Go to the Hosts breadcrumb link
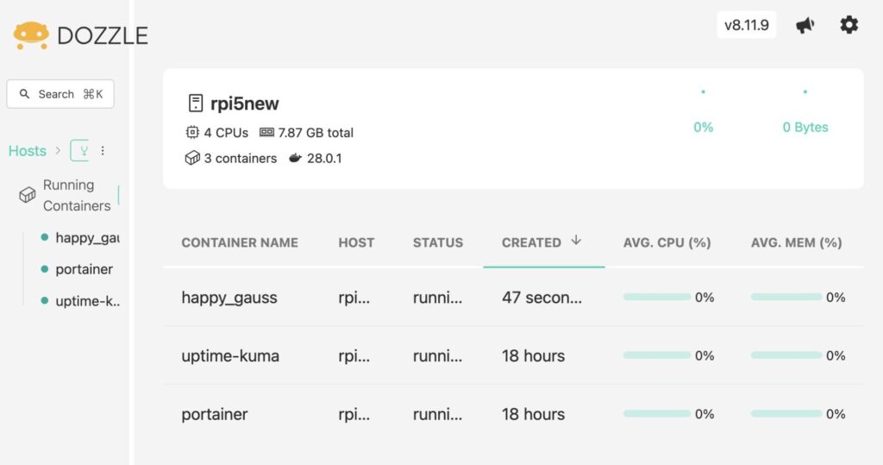Image resolution: width=883 pixels, height=465 pixels. pyautogui.click(x=27, y=150)
